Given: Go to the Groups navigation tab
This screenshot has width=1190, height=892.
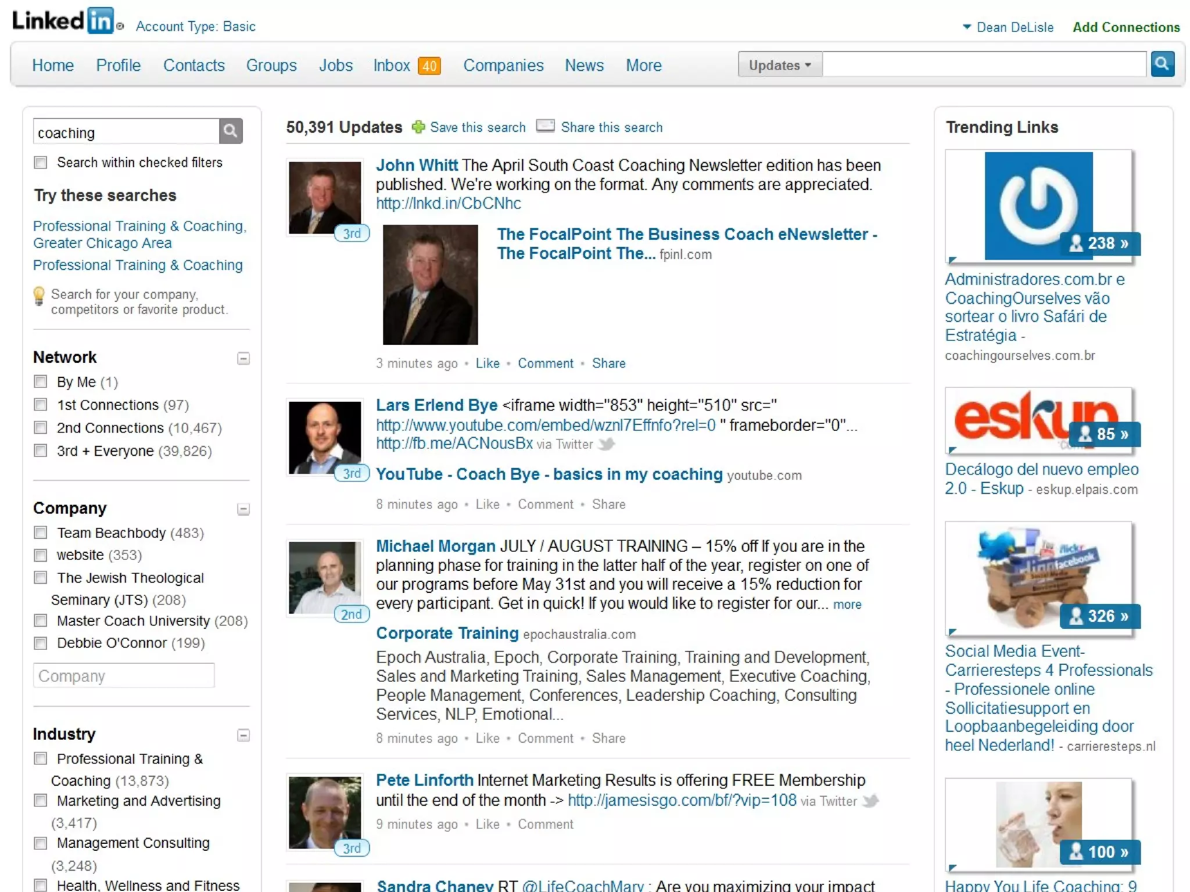Looking at the screenshot, I should pyautogui.click(x=271, y=65).
